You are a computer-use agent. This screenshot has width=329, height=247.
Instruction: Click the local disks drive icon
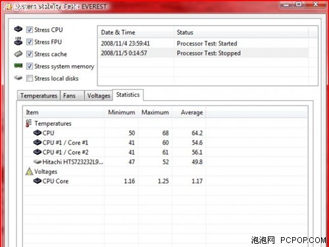(x=18, y=78)
